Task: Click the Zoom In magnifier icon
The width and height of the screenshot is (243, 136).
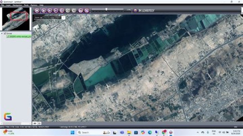Action: tap(50, 10)
